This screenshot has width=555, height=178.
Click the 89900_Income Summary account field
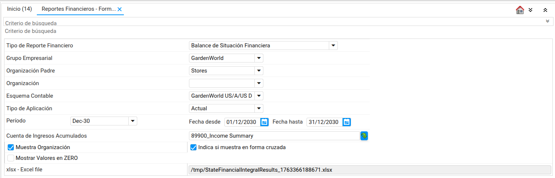coord(275,136)
